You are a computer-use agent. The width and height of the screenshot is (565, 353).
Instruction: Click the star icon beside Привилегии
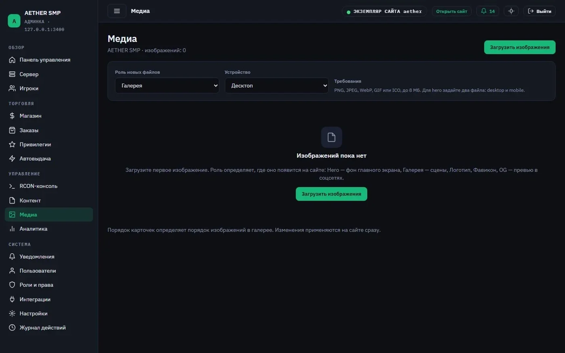12,144
